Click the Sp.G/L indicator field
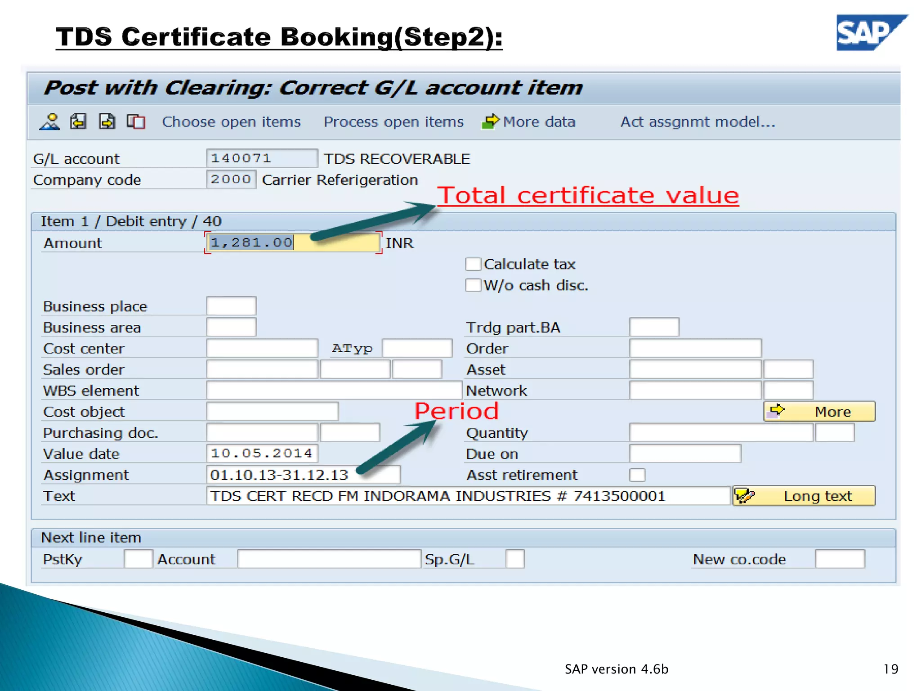 pos(515,559)
